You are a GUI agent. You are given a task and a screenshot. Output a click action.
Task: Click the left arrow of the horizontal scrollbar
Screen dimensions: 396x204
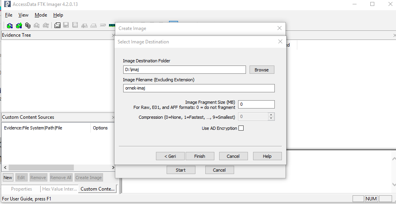(5, 168)
